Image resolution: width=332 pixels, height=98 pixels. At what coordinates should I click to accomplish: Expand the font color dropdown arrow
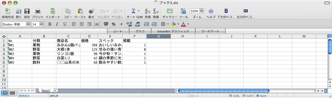coord(188,24)
